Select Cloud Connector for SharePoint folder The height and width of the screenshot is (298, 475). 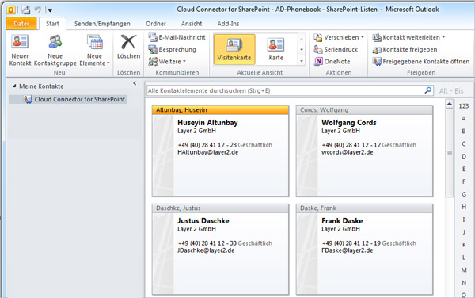click(68, 99)
